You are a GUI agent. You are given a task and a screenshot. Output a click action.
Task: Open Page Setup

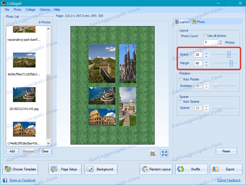[x=65, y=169]
